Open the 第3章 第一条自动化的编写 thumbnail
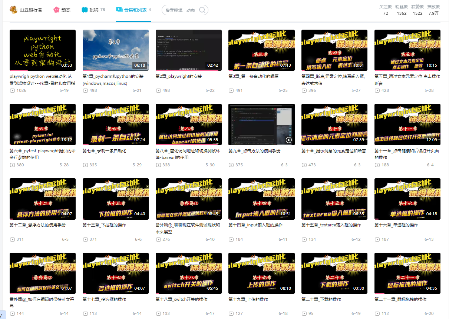The height and width of the screenshot is (319, 449). tap(262, 50)
